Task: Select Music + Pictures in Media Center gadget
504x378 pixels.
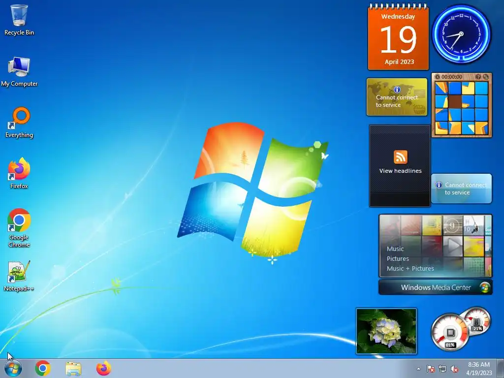Action: click(410, 268)
